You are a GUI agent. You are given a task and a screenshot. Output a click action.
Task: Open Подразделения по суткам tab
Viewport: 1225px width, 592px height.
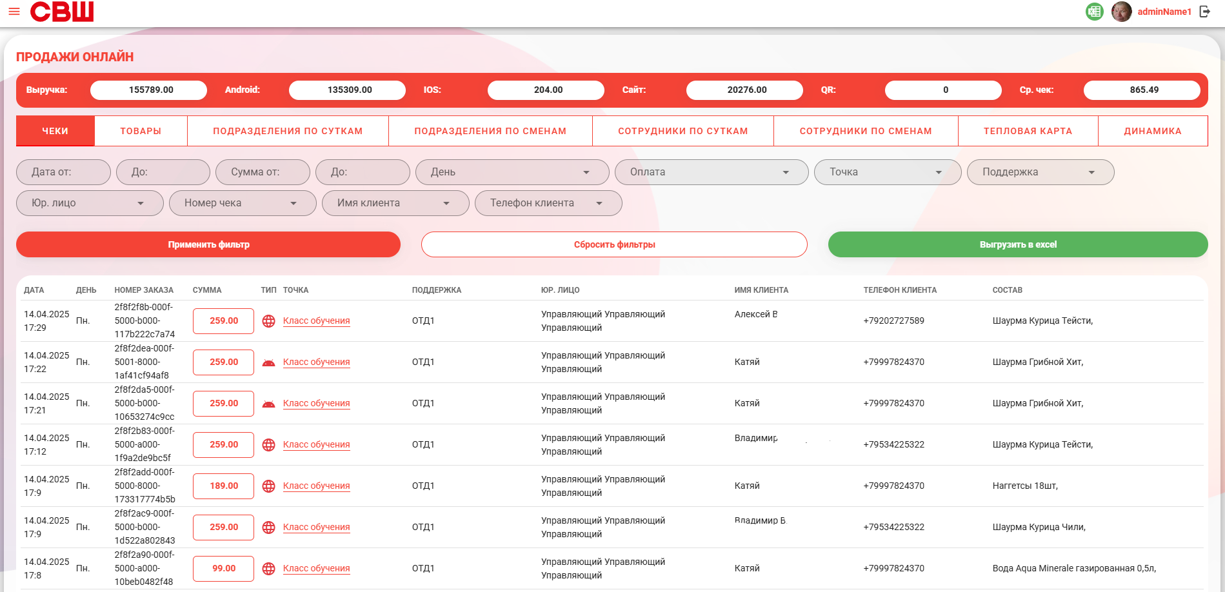288,131
